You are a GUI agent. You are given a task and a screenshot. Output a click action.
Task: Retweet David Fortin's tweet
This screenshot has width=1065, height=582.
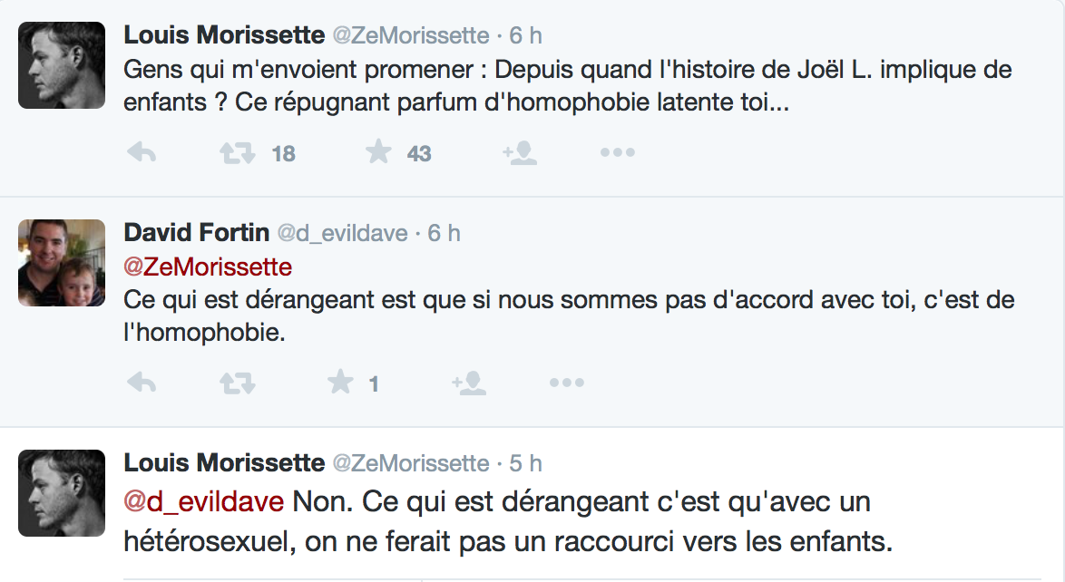(237, 383)
